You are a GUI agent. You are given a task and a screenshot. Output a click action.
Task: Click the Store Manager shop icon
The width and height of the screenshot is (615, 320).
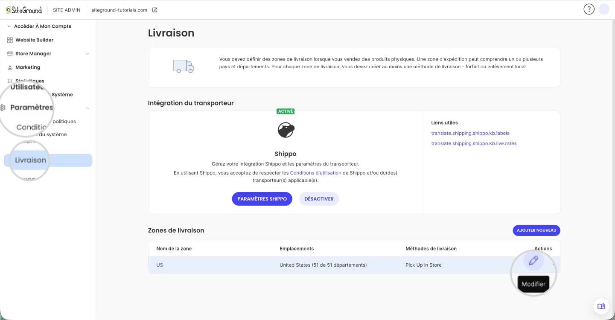[10, 54]
